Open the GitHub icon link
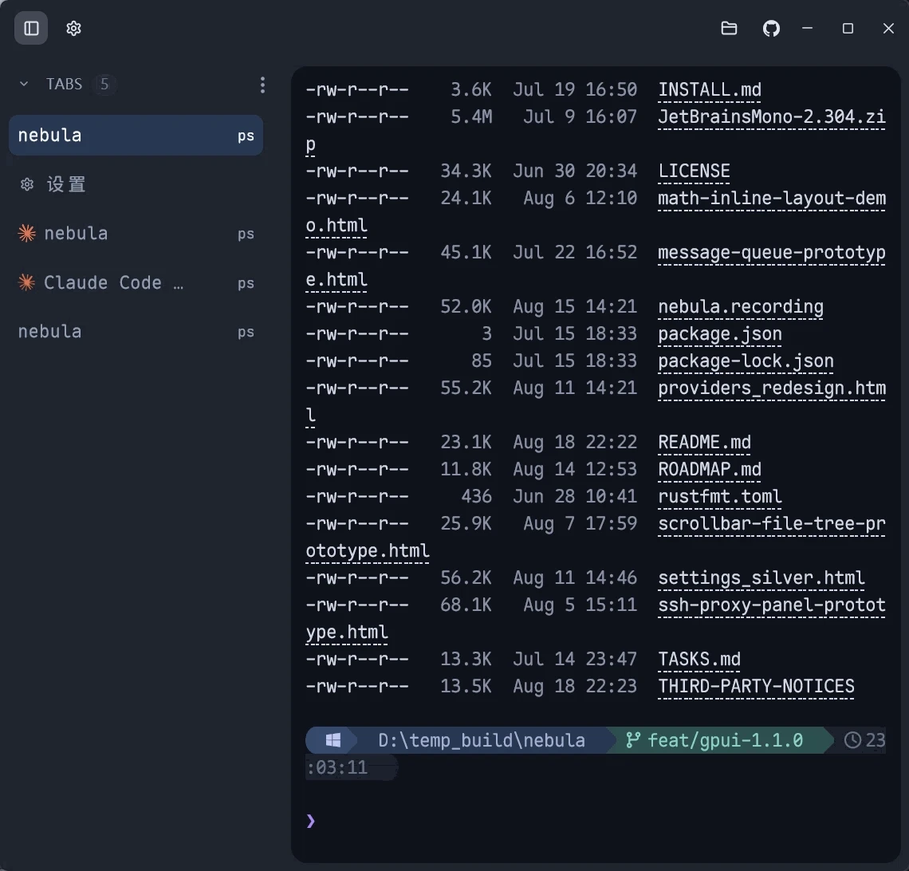 pos(771,29)
